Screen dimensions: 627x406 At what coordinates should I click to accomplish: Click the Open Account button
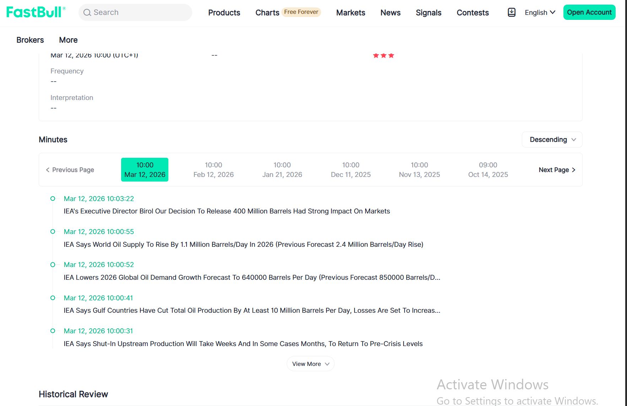589,12
